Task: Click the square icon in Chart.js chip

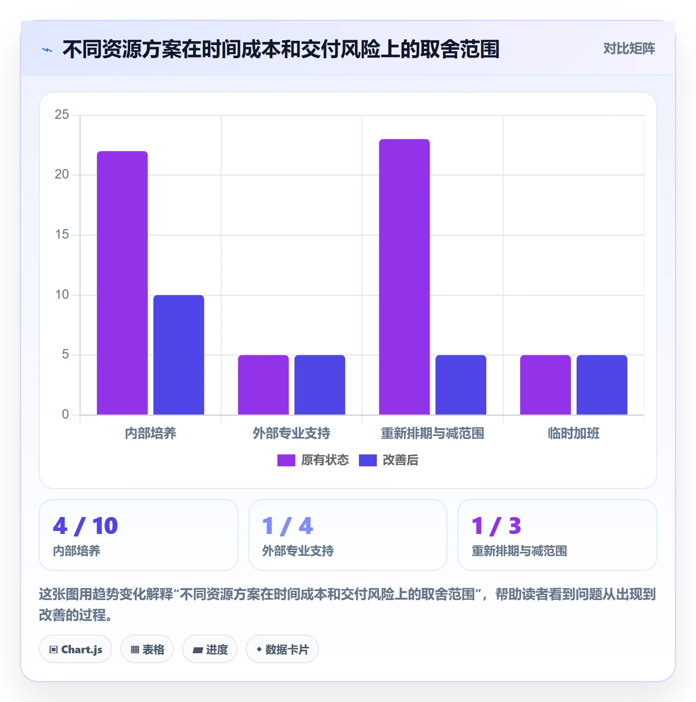Action: click(x=54, y=650)
